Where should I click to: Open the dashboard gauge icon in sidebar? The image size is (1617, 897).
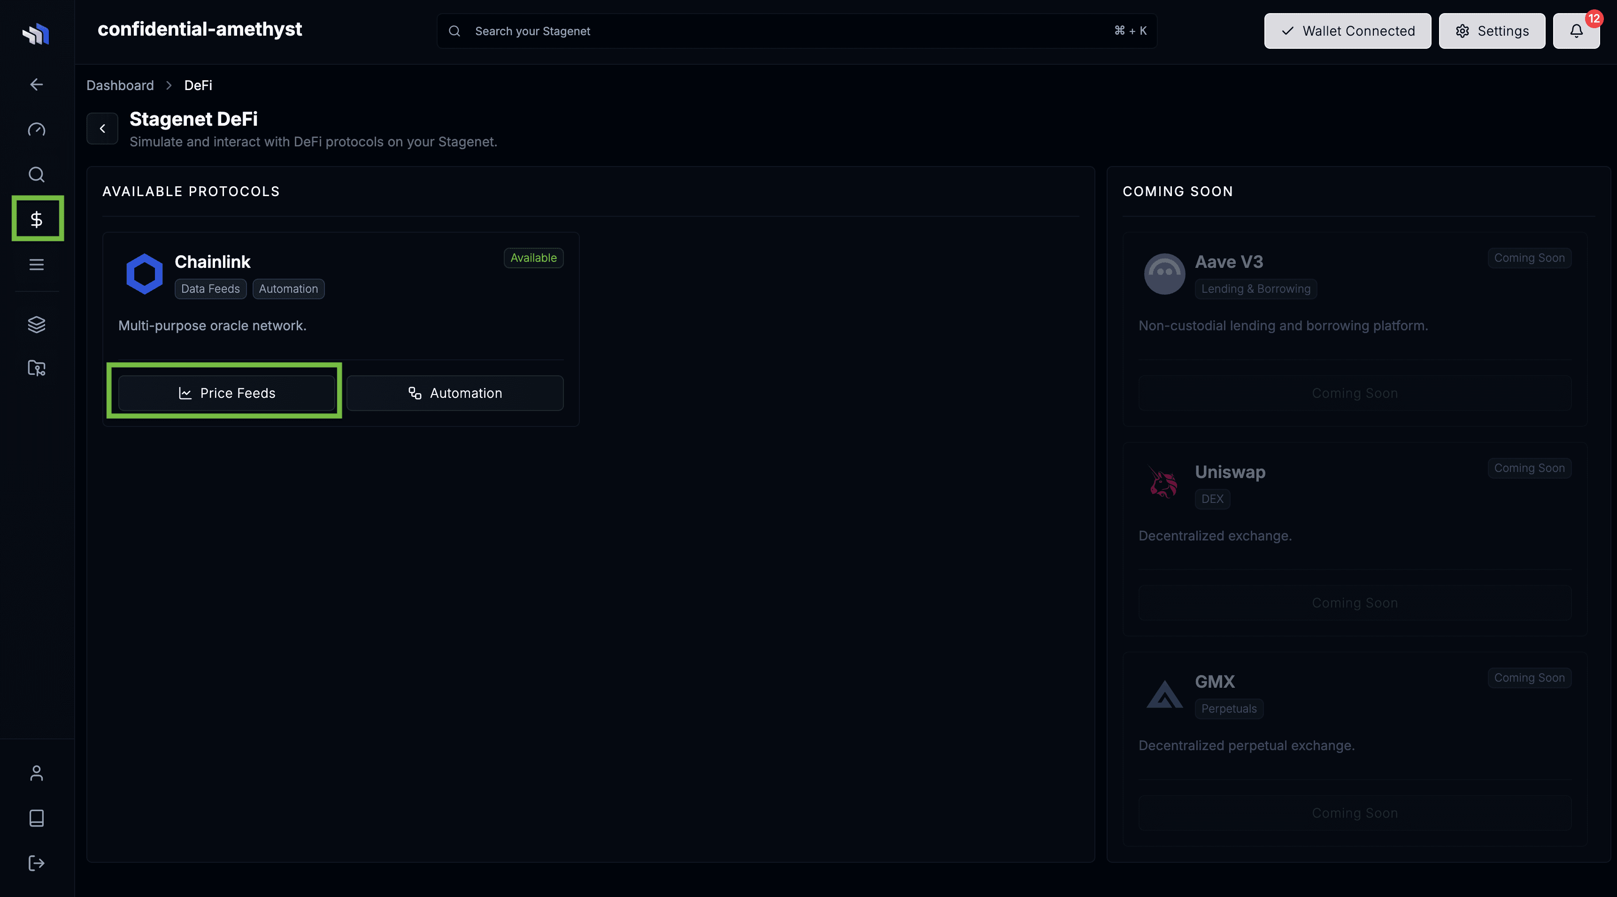(x=36, y=129)
